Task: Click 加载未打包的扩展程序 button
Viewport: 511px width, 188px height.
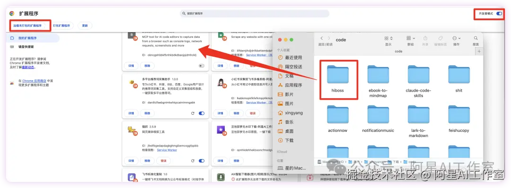Action: coord(27,26)
